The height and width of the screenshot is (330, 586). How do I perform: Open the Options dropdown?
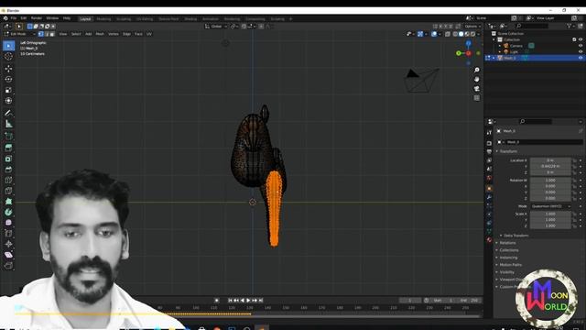[472, 27]
